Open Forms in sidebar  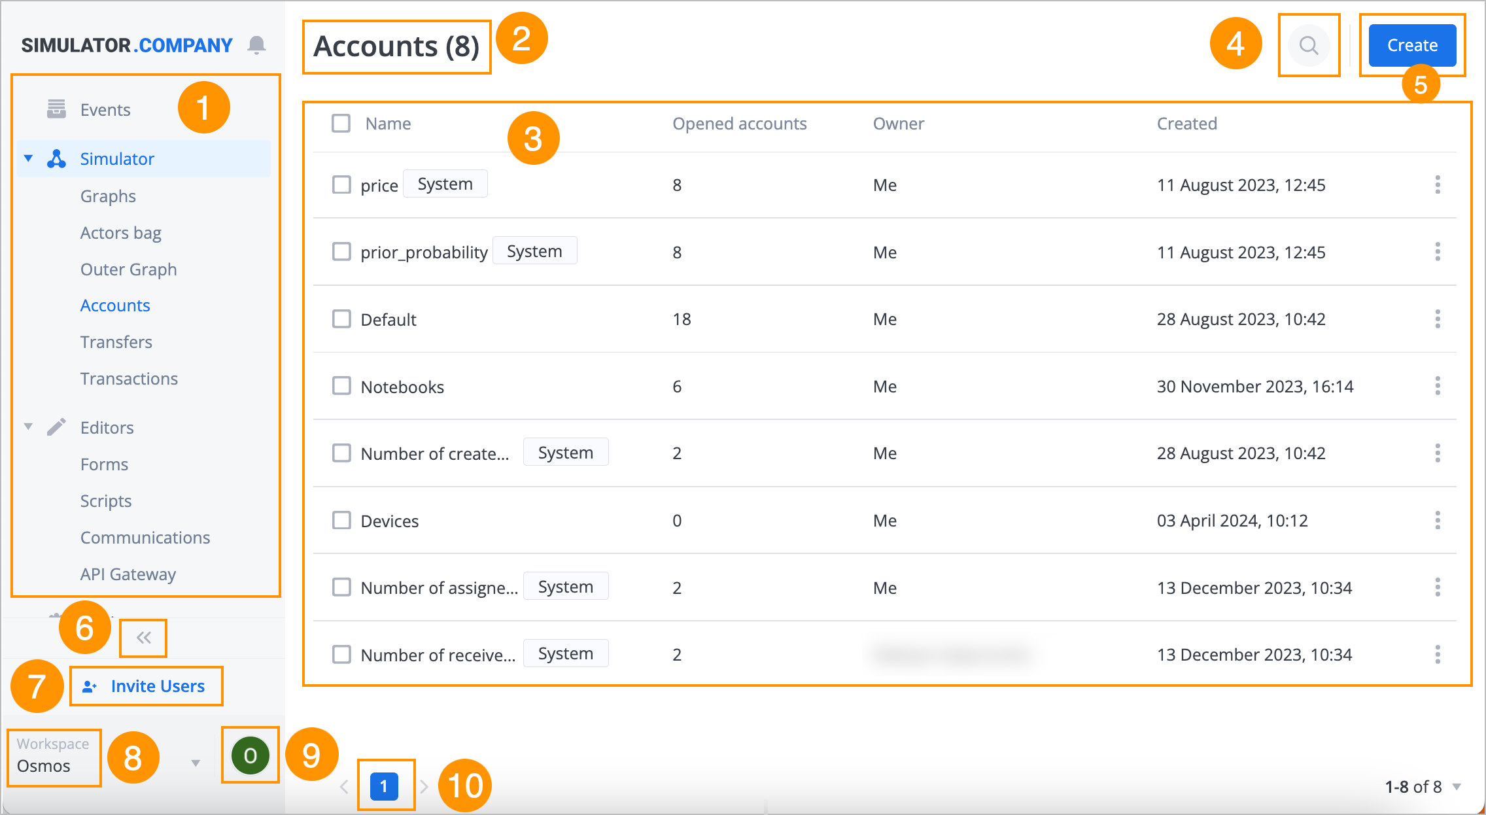pyautogui.click(x=104, y=464)
